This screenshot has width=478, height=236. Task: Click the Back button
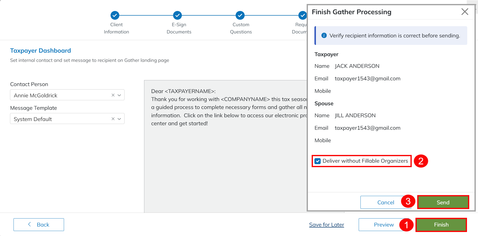[39, 225]
